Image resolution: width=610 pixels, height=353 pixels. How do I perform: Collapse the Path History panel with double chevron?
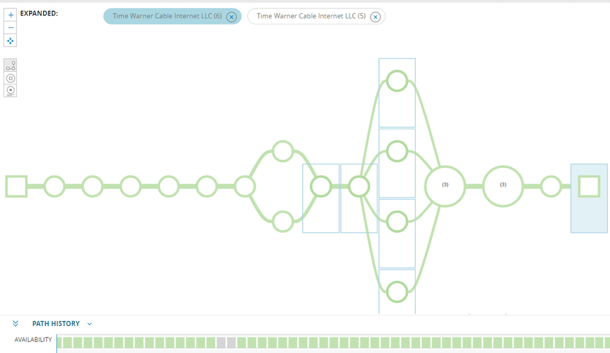(x=15, y=324)
